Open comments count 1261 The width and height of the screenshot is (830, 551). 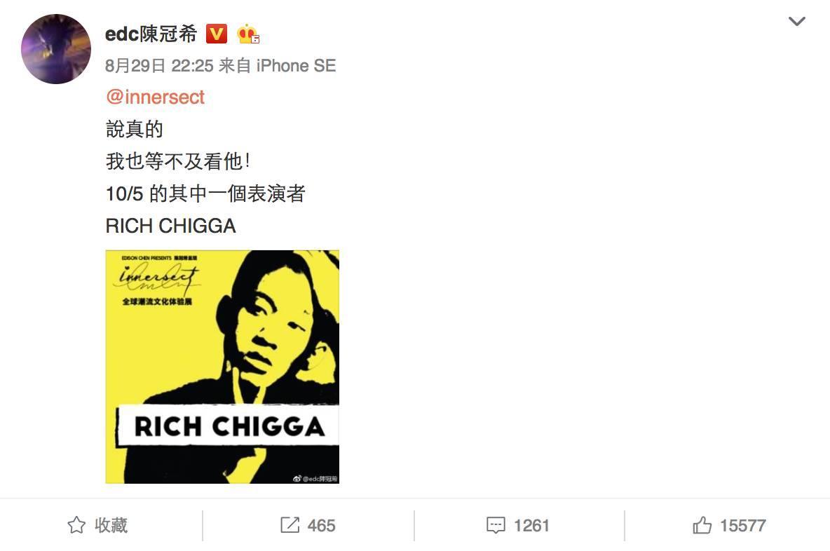[531, 526]
